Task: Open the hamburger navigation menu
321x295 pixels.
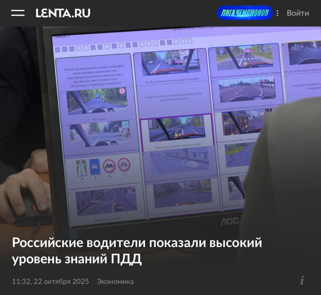Action: tap(18, 13)
